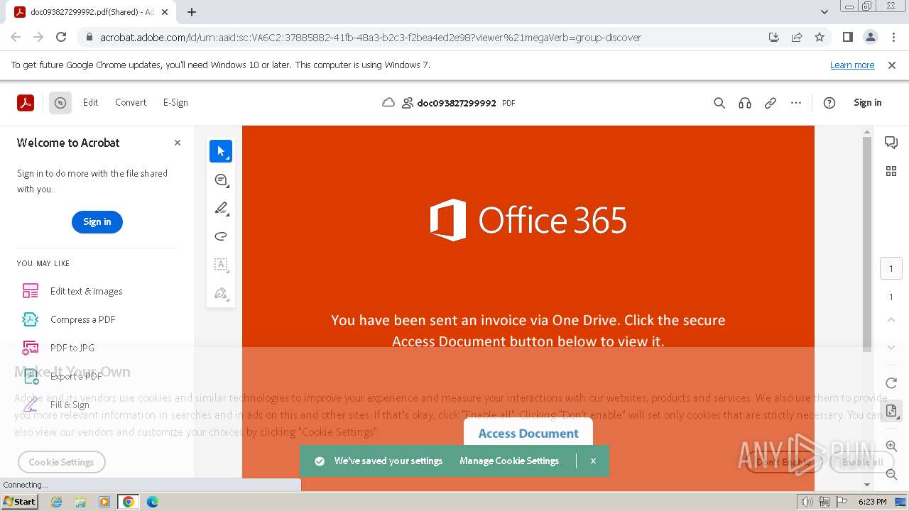Screen dimensions: 909x511
Task: Click the Cookie Settings button
Action: click(61, 462)
